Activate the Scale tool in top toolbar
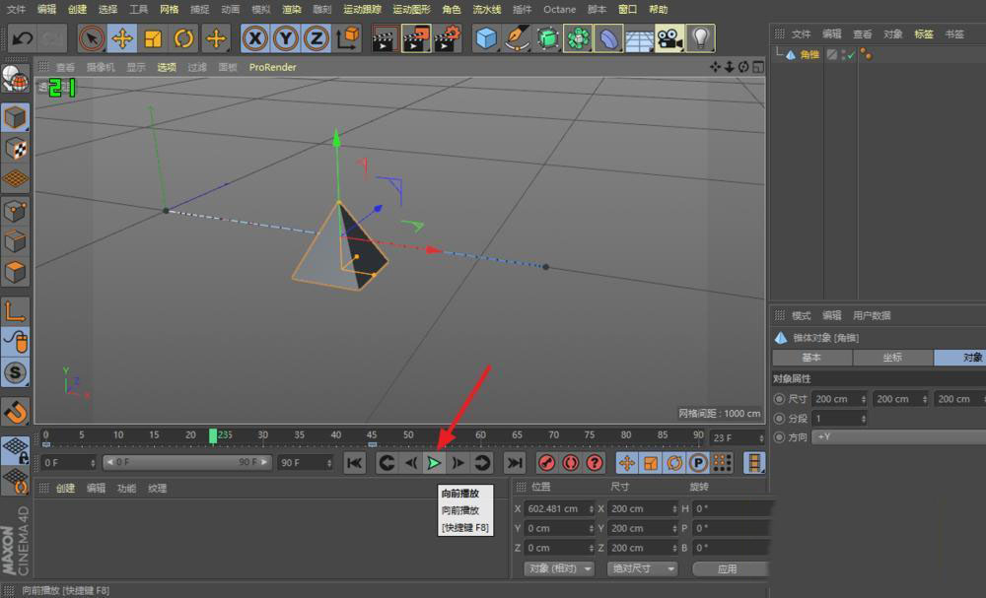 (x=153, y=39)
